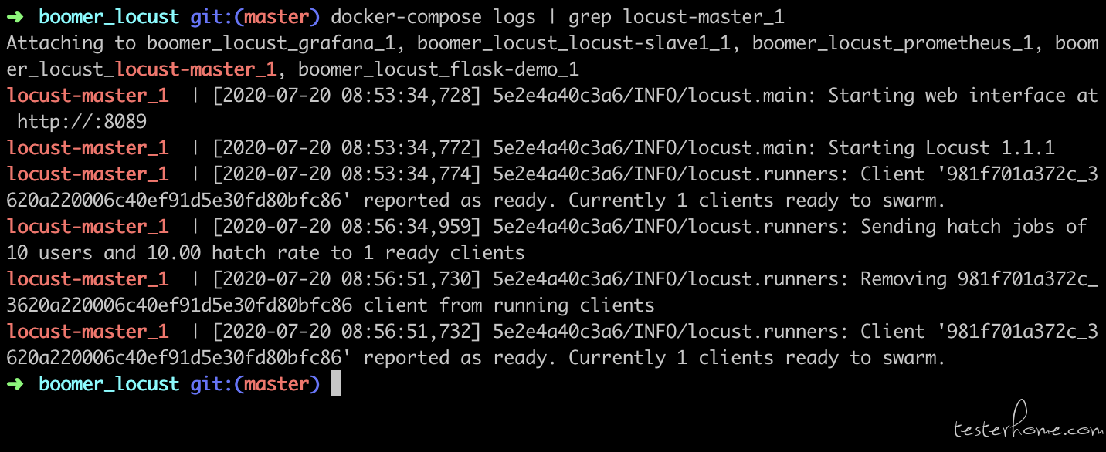Click 'Sending hatch jobs of' log text
1106x452 pixels.
pyautogui.click(x=974, y=227)
